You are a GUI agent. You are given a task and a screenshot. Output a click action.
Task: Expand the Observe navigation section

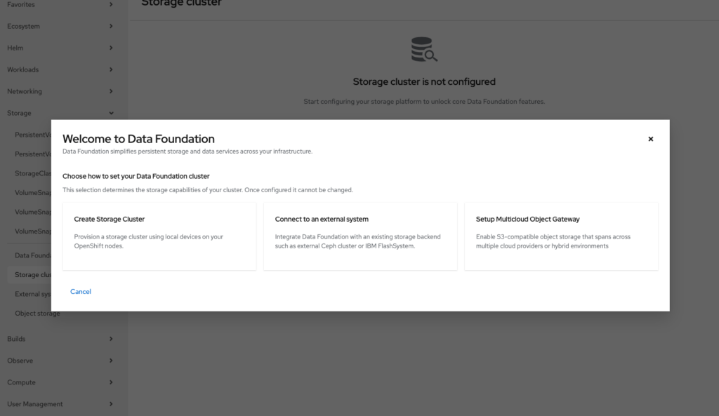pos(60,361)
